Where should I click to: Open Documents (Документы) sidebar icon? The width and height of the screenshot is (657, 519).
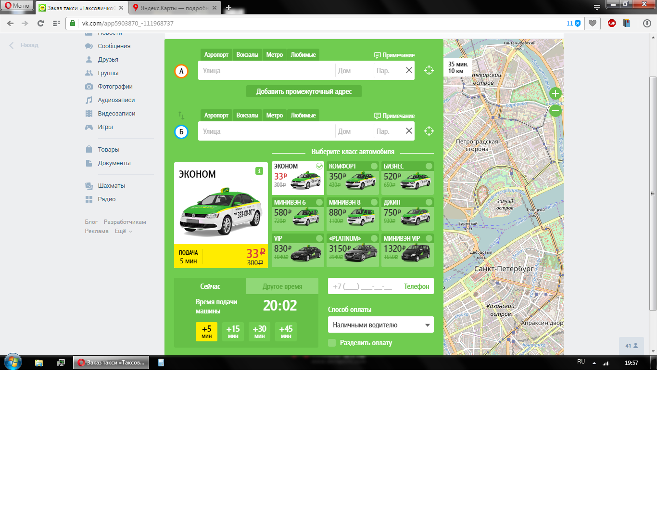coord(89,163)
